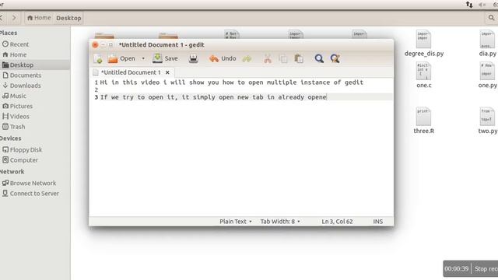Image resolution: width=498 pixels, height=280 pixels.
Task: Click the network indicator in top panel
Action: [469, 5]
